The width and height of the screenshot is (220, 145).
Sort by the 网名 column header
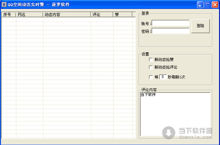click(x=29, y=15)
